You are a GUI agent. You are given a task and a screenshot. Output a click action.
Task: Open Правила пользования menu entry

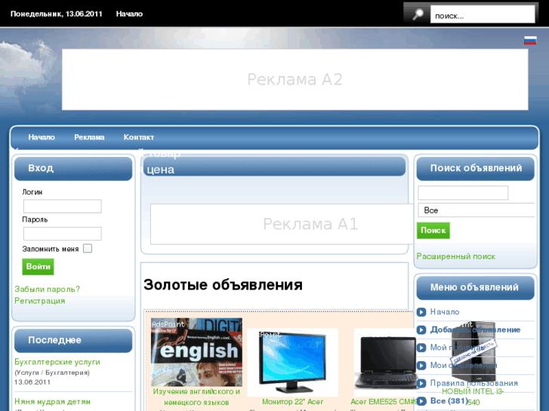473,383
